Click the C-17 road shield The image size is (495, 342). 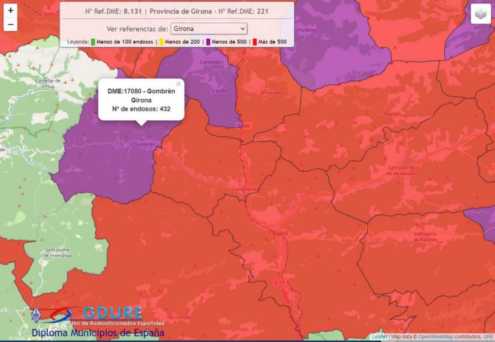[x=279, y=282]
